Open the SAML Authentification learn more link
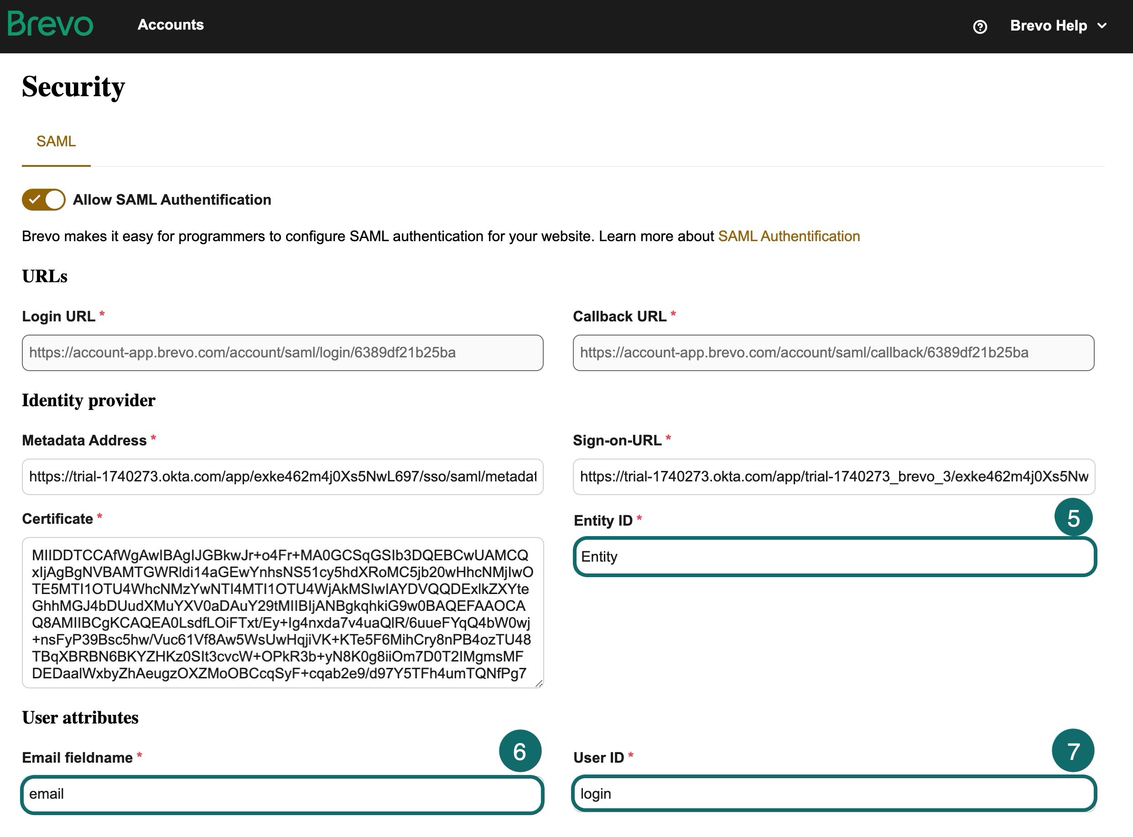1133x837 pixels. pos(788,236)
